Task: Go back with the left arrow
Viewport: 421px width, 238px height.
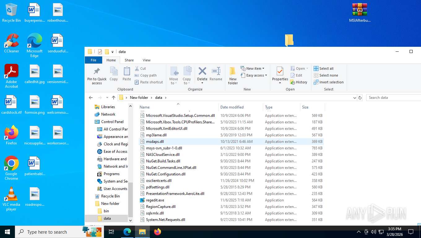Action: click(x=91, y=98)
